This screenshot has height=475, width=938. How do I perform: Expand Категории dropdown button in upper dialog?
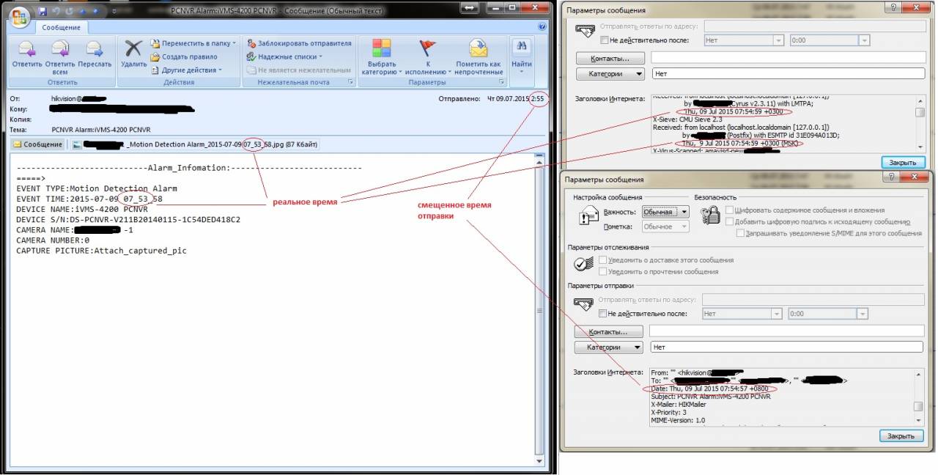point(610,74)
